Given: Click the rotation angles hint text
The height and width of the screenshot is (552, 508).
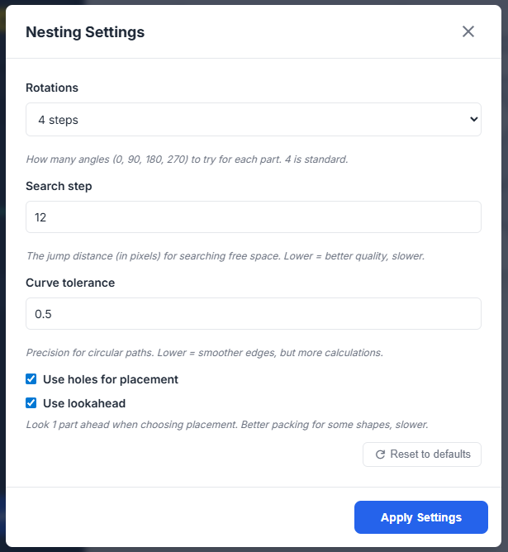Looking at the screenshot, I should point(187,159).
